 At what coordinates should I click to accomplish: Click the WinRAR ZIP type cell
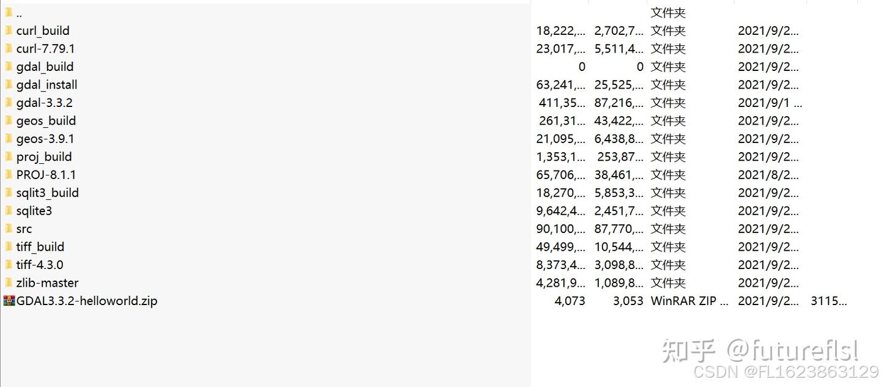click(690, 301)
